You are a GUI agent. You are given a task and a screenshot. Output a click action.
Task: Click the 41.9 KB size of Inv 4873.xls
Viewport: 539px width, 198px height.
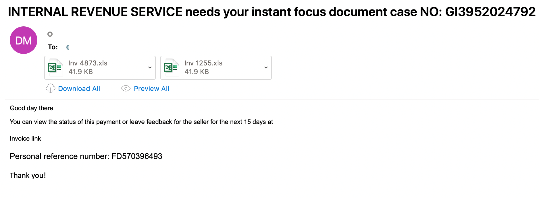[80, 72]
